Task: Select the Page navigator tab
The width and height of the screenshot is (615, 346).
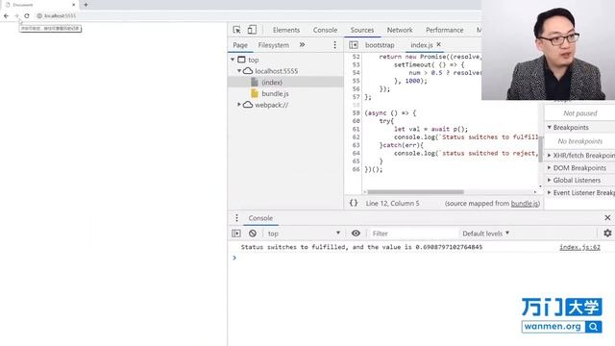Action: [x=240, y=45]
